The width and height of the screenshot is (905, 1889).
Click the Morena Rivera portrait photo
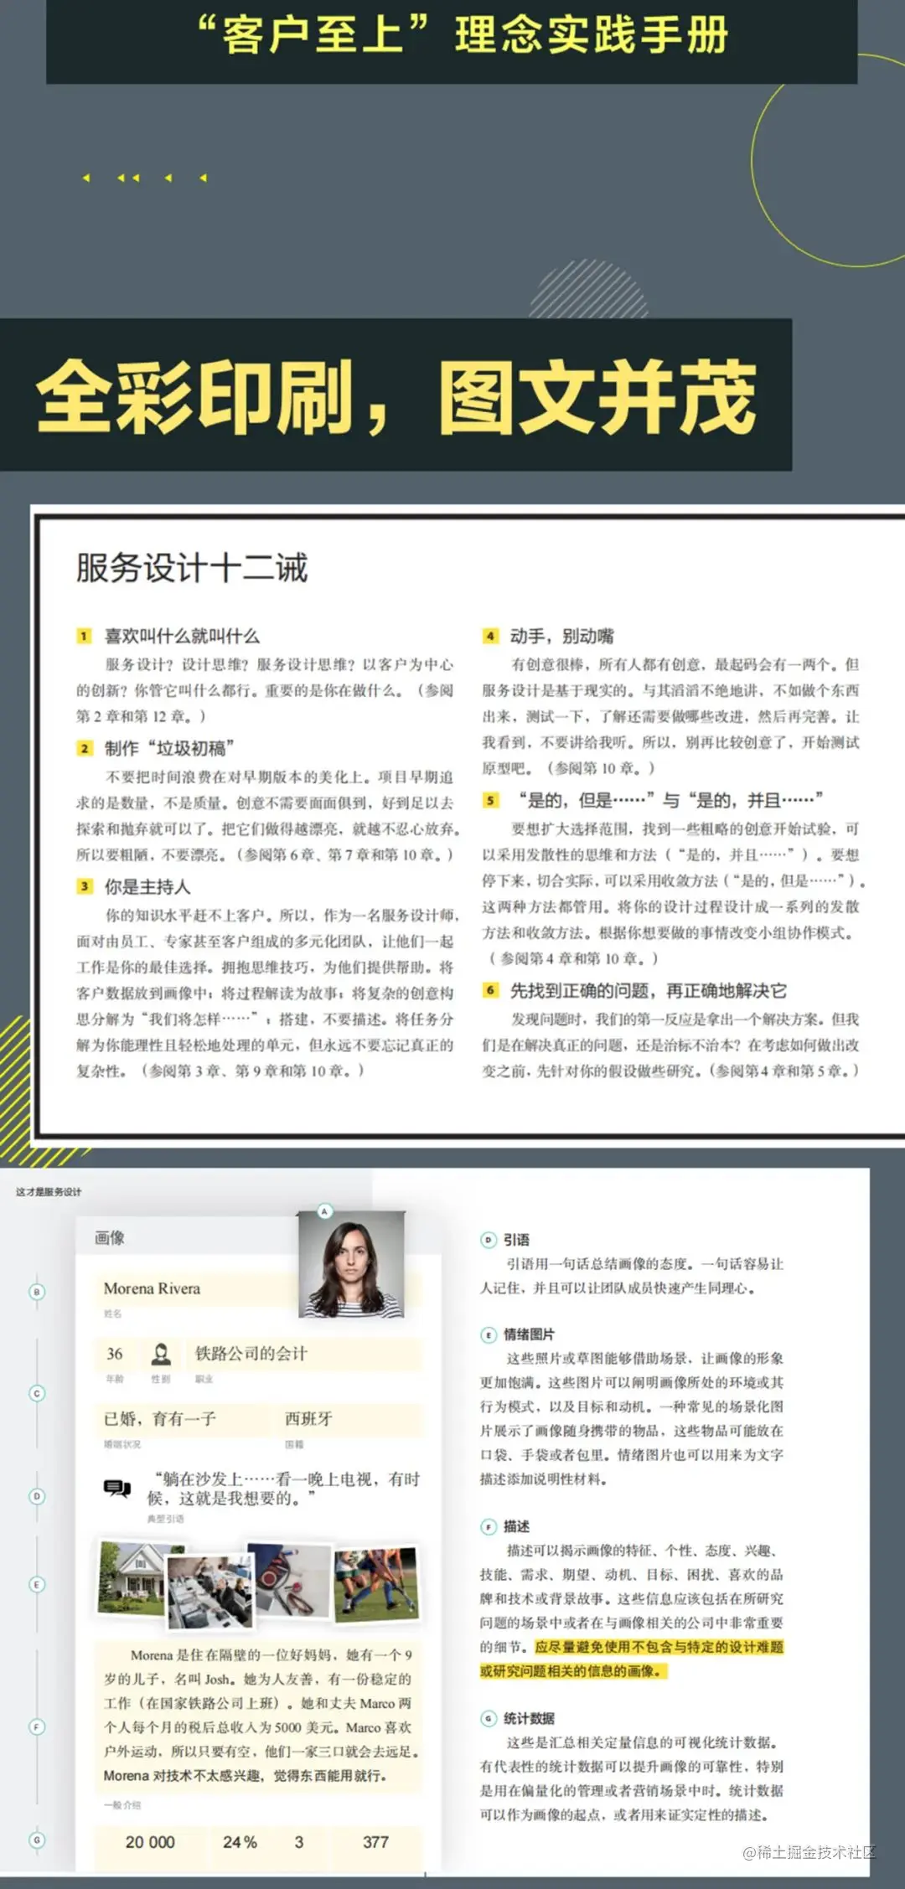point(352,1264)
